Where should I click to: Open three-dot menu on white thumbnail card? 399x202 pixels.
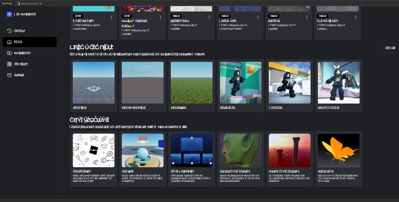pyautogui.click(x=209, y=17)
